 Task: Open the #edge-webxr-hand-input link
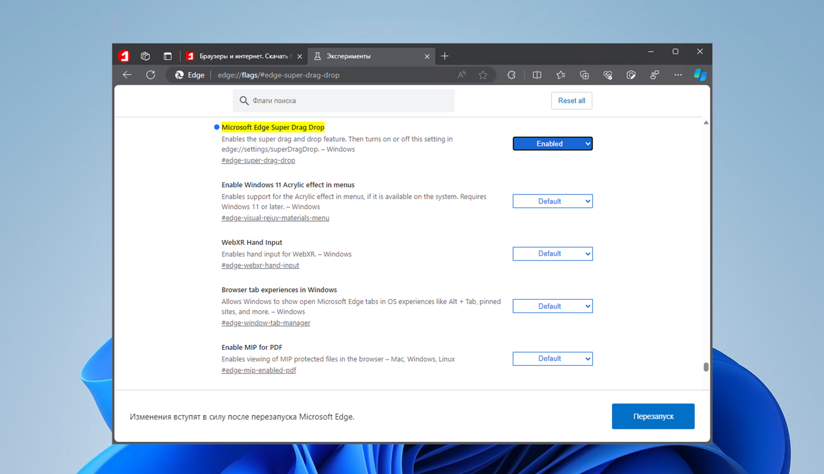coord(260,265)
